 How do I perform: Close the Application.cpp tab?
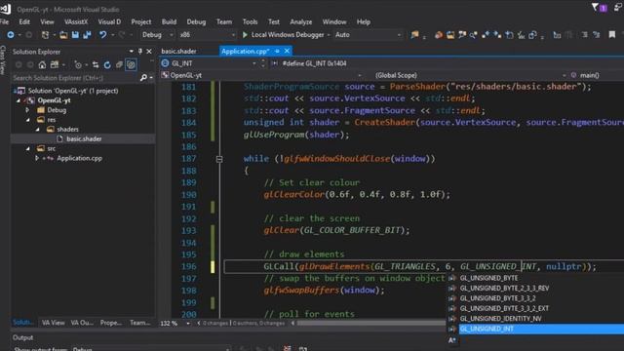click(287, 51)
